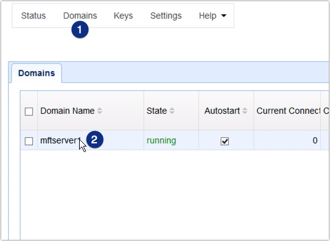Check the mftserver1 row checkbox

(x=29, y=141)
